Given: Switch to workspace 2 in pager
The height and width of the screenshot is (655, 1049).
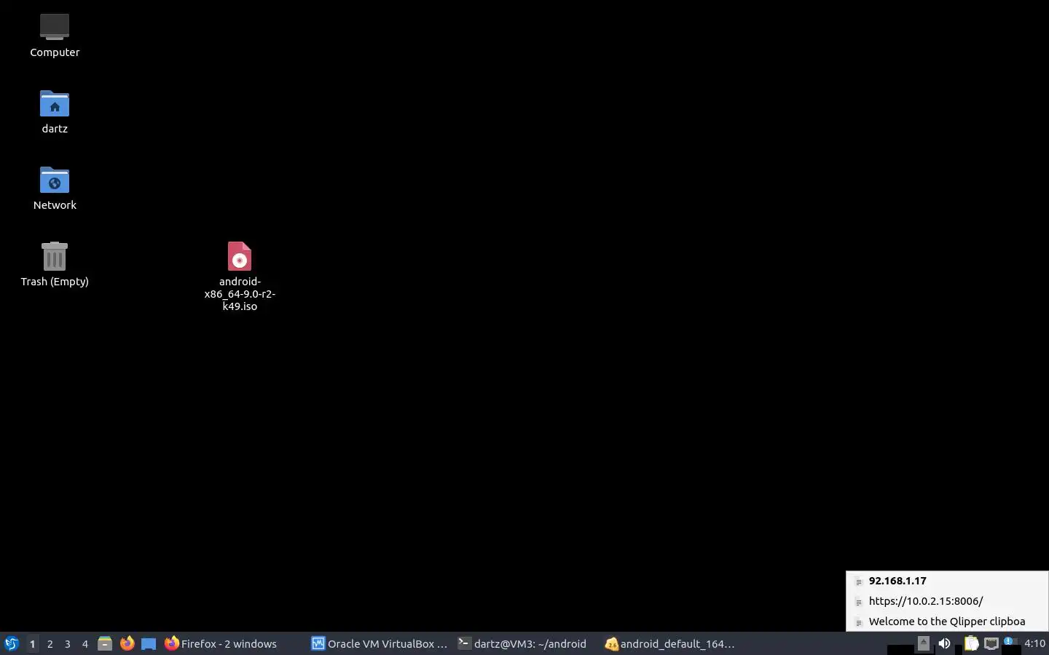Looking at the screenshot, I should [x=50, y=643].
